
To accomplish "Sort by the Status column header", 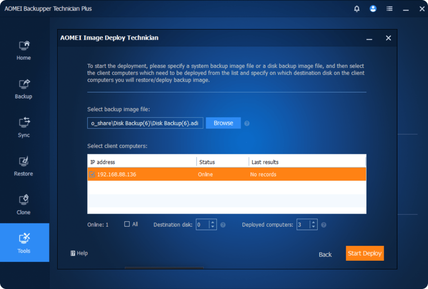I will [223, 162].
